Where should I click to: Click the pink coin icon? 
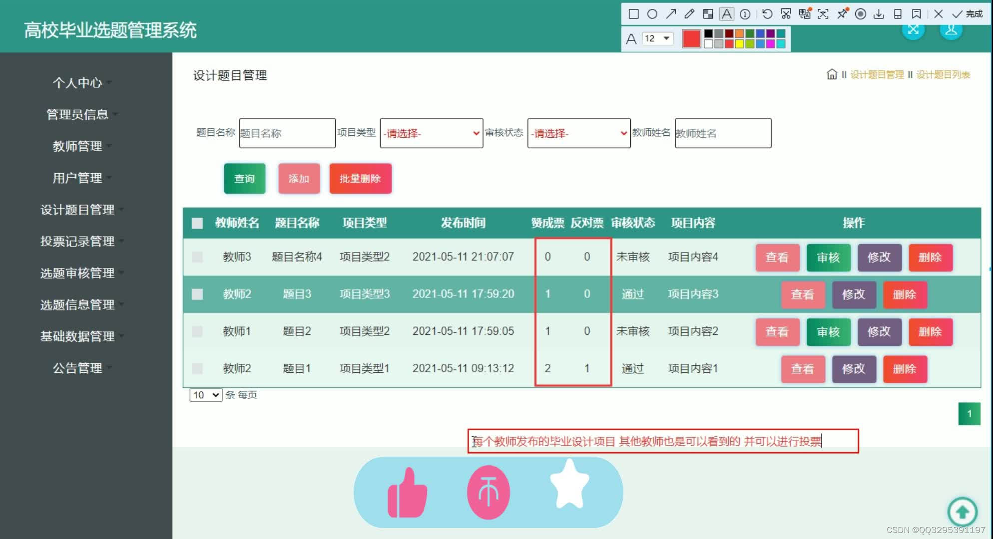point(489,493)
